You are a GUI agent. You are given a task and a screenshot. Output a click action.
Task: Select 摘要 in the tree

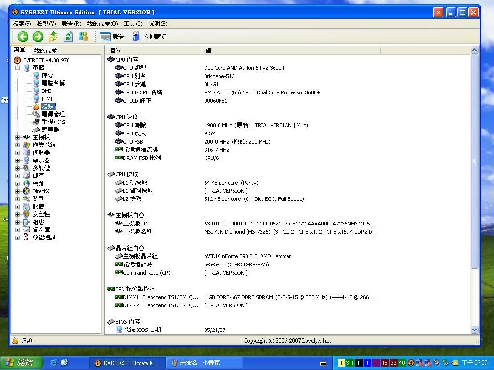47,76
